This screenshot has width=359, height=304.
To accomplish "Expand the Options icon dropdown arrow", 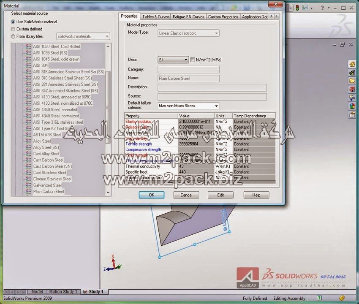I will (x=312, y=8).
